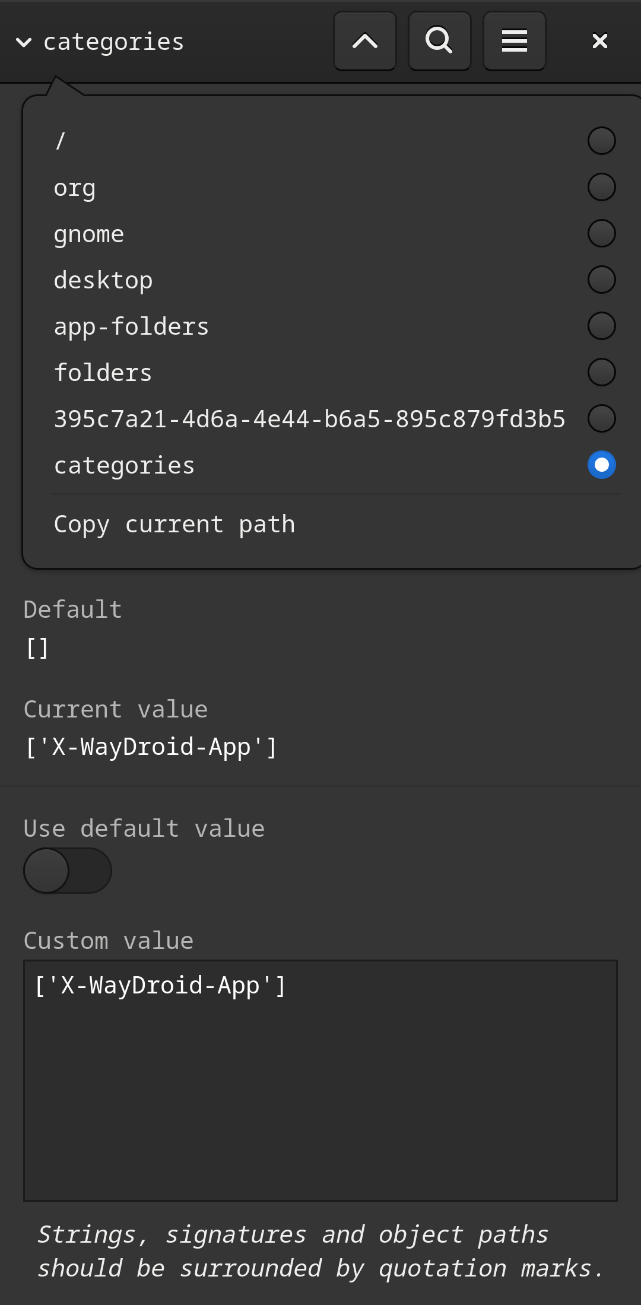Close the window with the X icon
Image resolution: width=641 pixels, height=1305 pixels.
click(600, 41)
